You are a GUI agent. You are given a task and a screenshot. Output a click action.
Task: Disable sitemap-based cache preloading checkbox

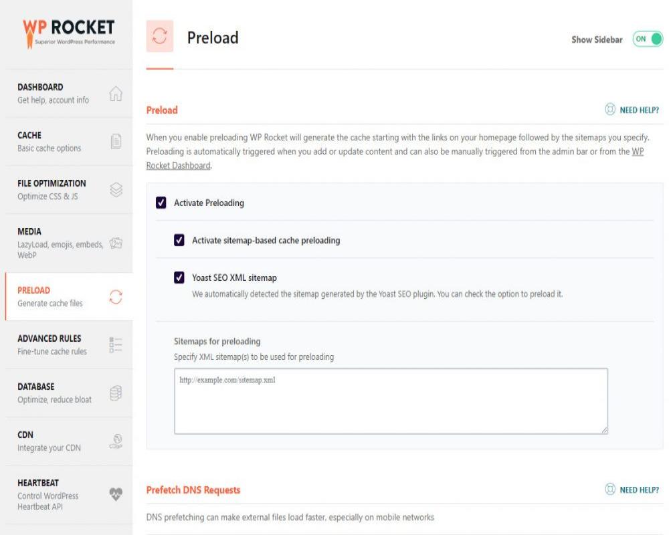pos(179,240)
